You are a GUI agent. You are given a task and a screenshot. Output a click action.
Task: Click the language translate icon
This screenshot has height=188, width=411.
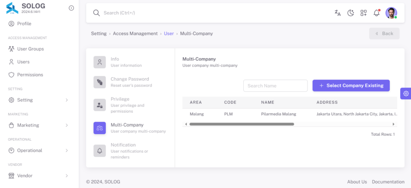coord(338,13)
